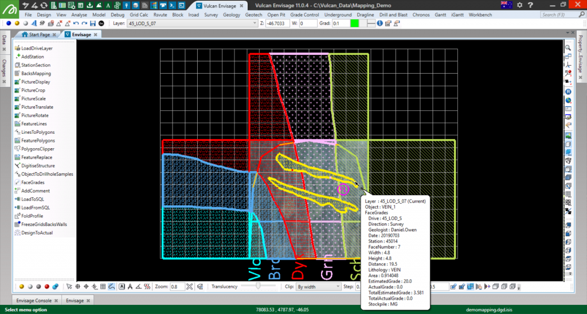Click the yellow sphere in bottom toolbar
587x314 pixels.
(21, 287)
